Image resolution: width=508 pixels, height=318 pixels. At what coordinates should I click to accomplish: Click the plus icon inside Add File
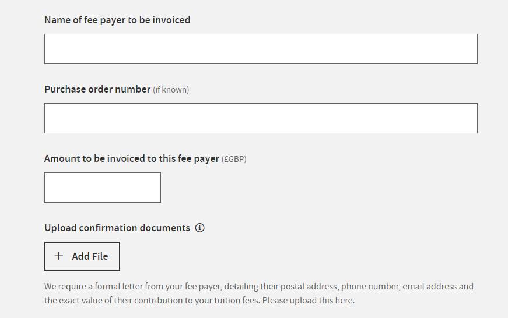click(59, 256)
